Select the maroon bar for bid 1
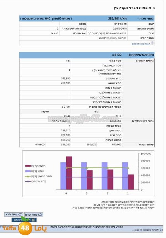This screenshot has height=238, width=166. coord(131,182)
